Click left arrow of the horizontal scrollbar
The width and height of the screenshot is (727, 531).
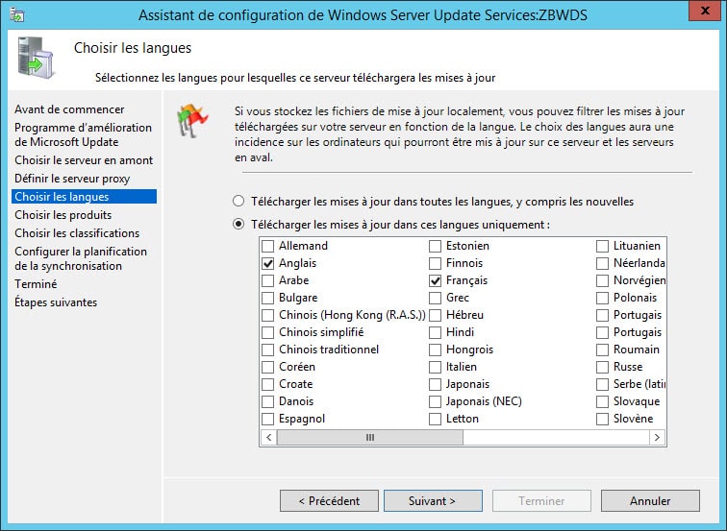268,437
